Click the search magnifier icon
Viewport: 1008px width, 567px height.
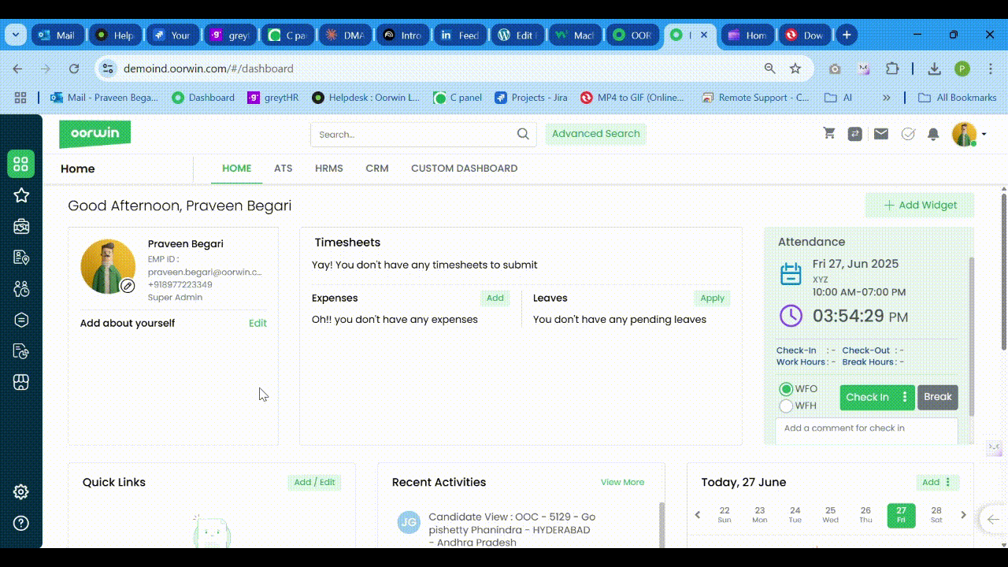pos(523,134)
